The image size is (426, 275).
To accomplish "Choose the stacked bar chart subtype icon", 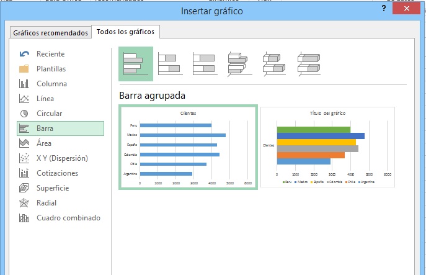I will tap(169, 63).
